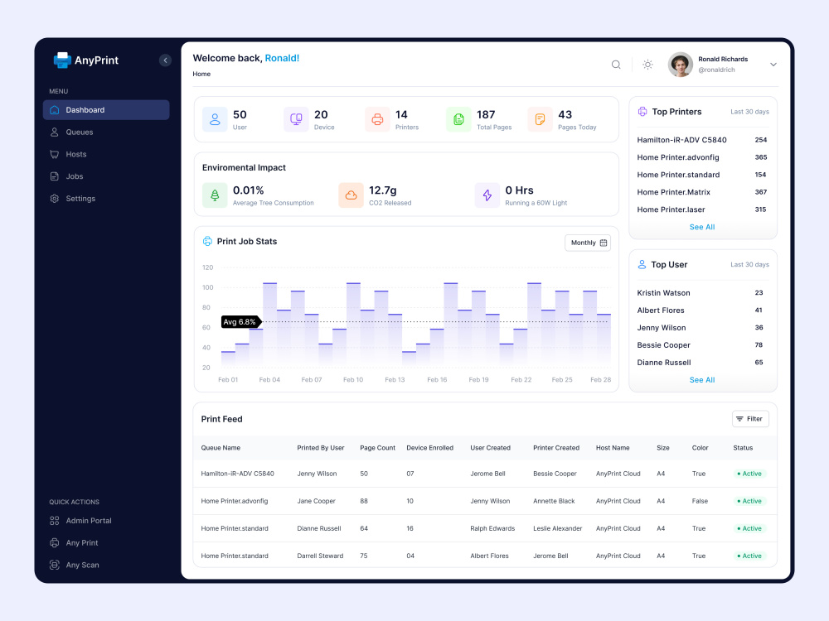Click the Settings gear icon in sidebar
The image size is (829, 621).
(55, 199)
